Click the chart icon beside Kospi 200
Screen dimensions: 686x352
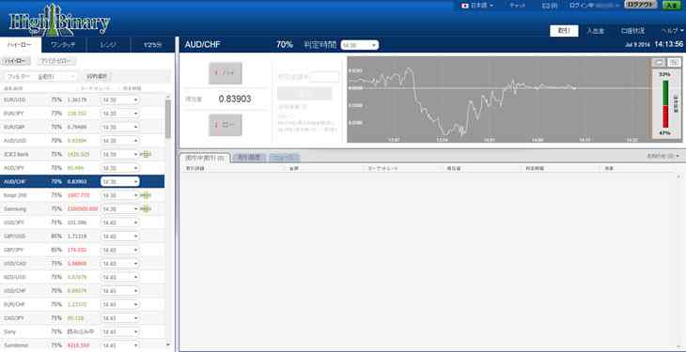tap(146, 195)
